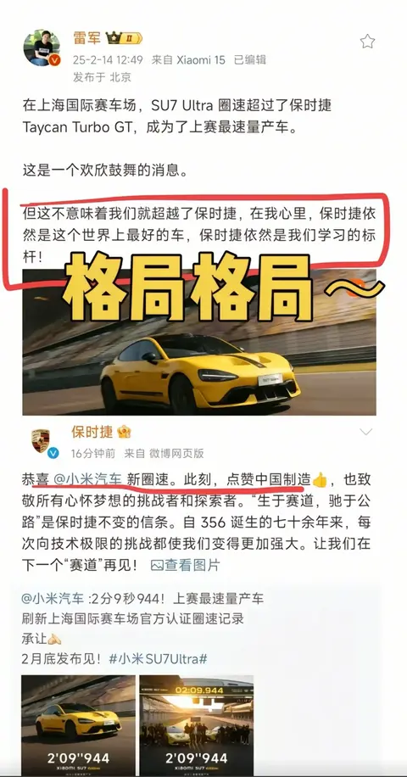Viewport: 407px width, 777px height.
Task: Tap the orange verified badge on 雷军 avatar
Action: [x=54, y=60]
